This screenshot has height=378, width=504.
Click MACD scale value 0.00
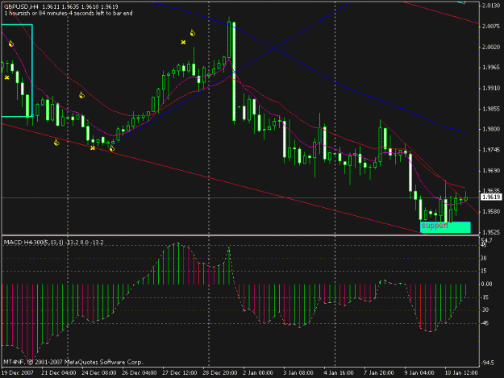(486, 284)
